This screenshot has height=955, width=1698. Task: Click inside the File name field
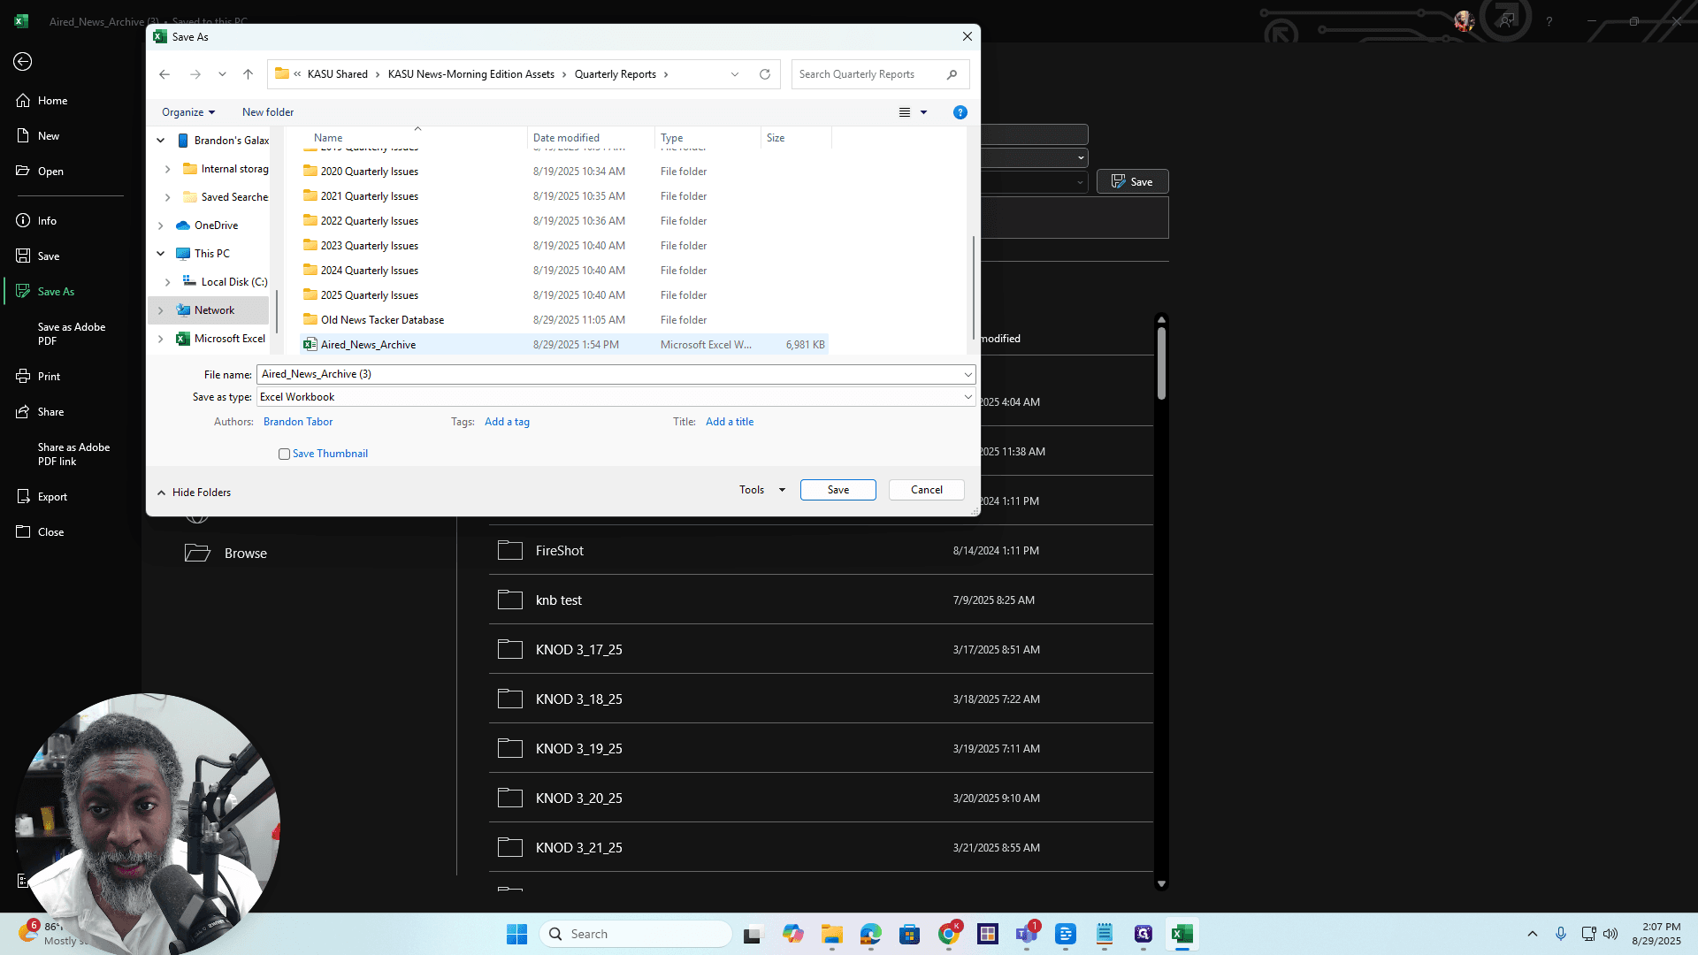610,374
